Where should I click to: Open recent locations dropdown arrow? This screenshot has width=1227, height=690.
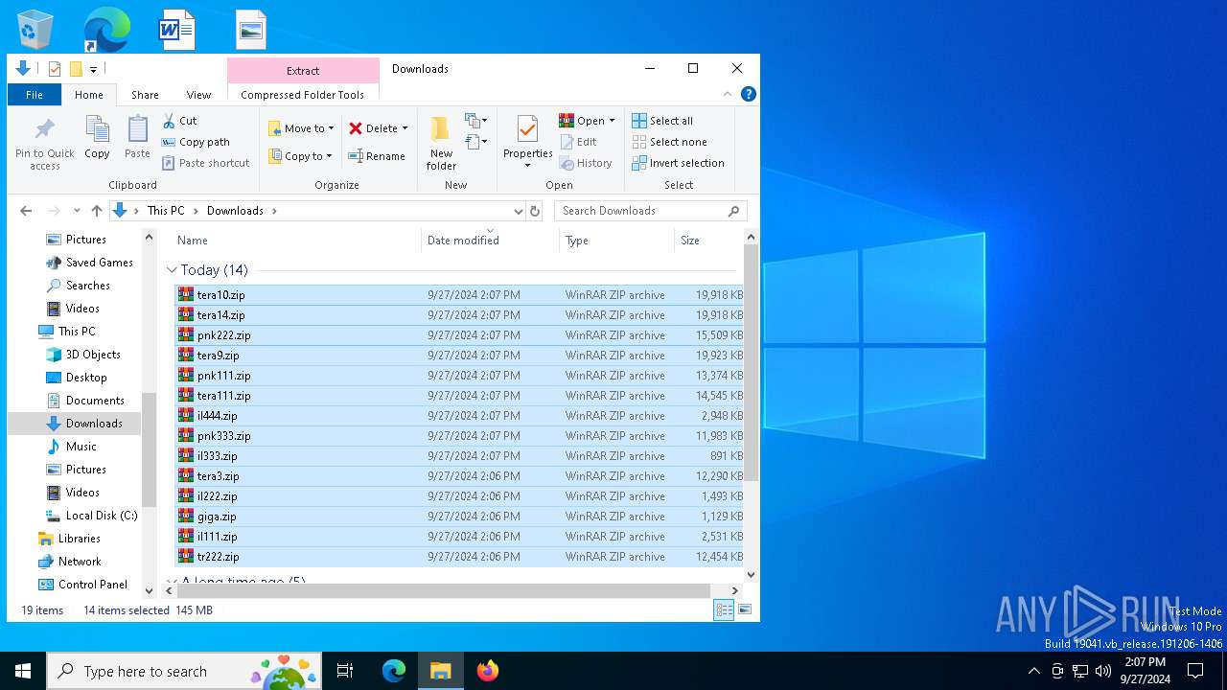tap(76, 211)
